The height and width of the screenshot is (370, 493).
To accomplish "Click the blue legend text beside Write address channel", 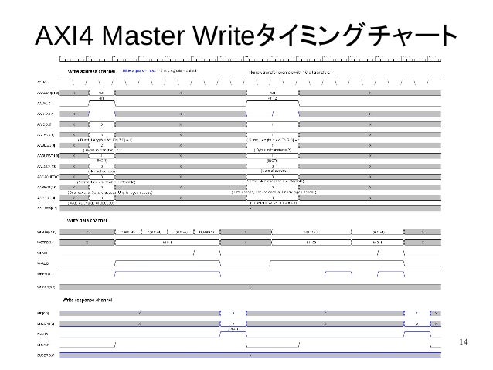I will (x=139, y=71).
